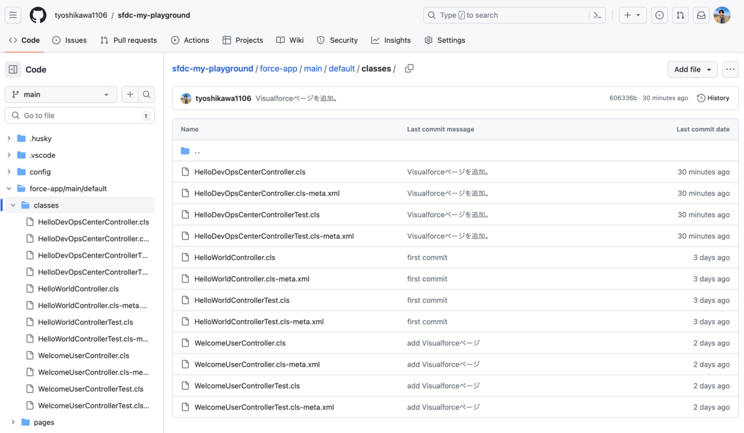Create a new item with the plus icon
This screenshot has width=744, height=433.
click(629, 15)
